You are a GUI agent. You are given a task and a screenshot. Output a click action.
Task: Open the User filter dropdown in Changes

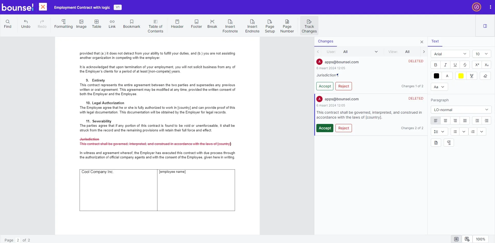(x=360, y=52)
